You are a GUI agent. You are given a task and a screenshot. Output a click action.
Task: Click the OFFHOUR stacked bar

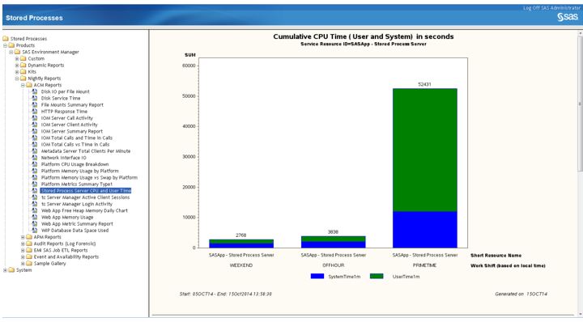click(333, 242)
